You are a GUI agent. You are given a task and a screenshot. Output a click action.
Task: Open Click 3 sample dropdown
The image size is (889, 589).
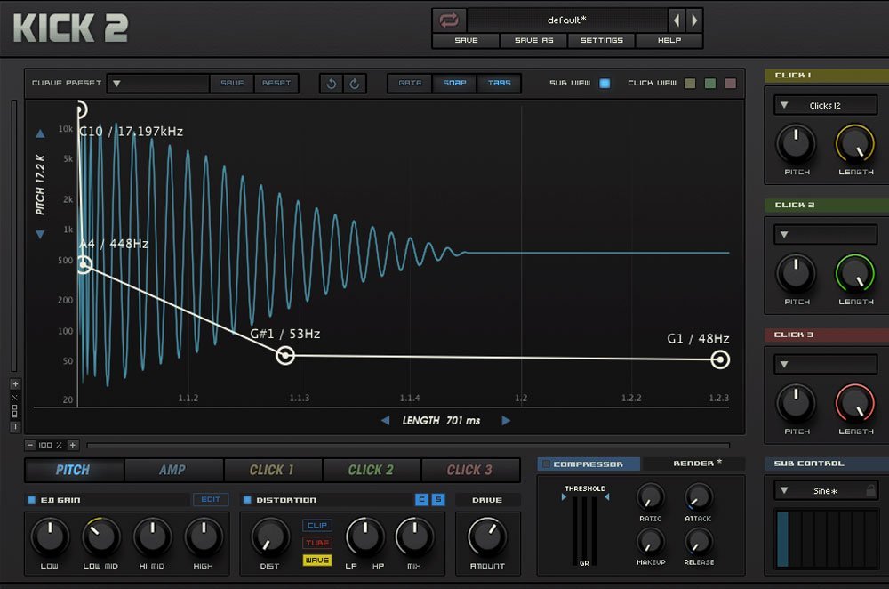coord(826,364)
